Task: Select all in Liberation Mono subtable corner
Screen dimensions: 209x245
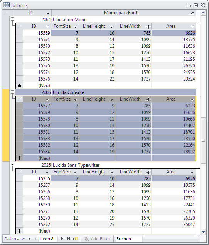Action: [x=20, y=26]
